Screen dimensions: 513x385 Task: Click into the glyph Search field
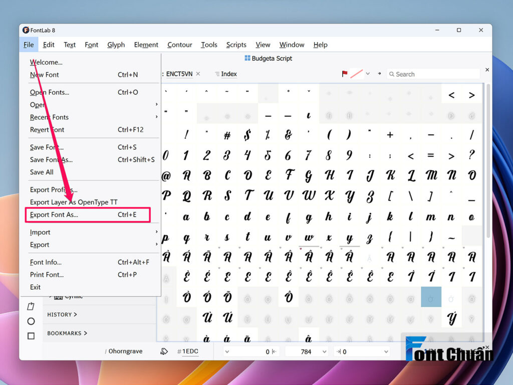coord(433,74)
